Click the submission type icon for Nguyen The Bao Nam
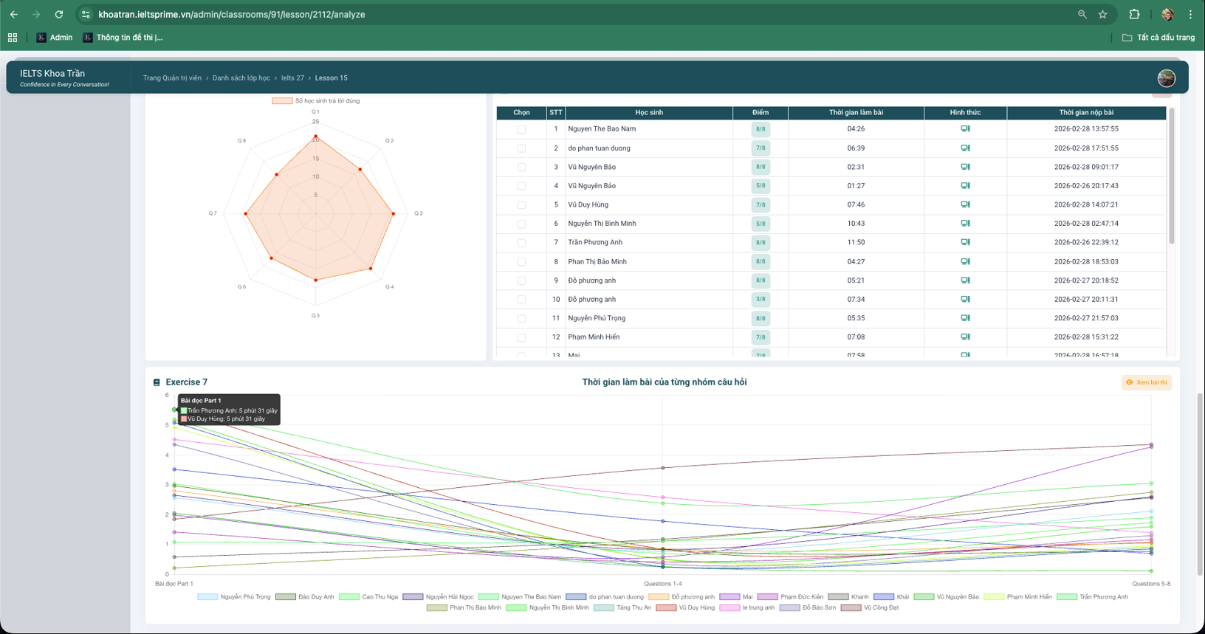The image size is (1205, 634). [965, 128]
